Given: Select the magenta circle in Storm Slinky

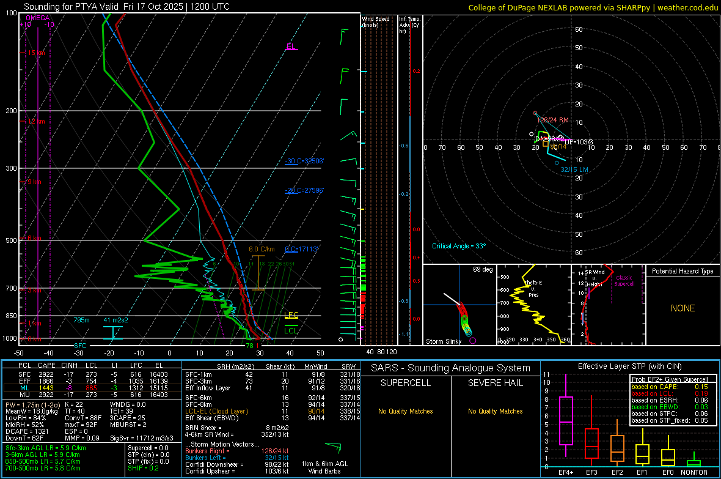Looking at the screenshot, I should [473, 341].
